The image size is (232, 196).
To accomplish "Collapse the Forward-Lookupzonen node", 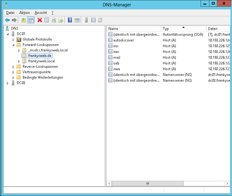I will (13, 45).
